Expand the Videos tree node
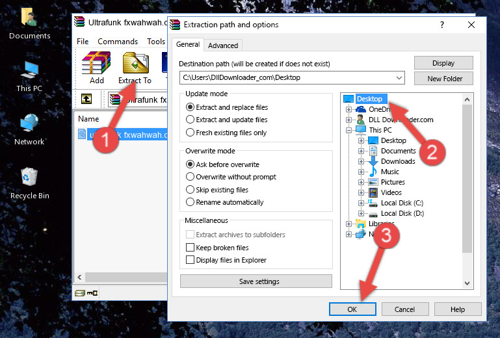This screenshot has height=338, width=500. (x=361, y=192)
